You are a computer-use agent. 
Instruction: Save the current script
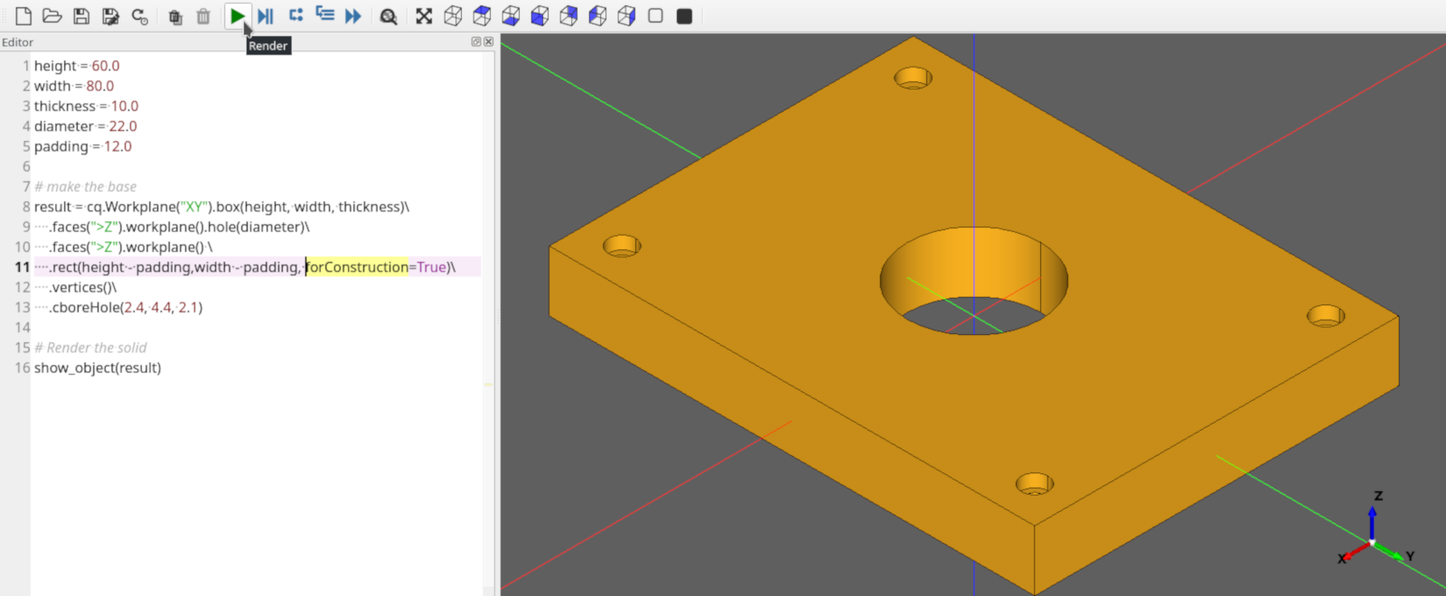81,16
